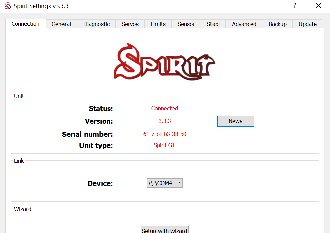Image resolution: width=330 pixels, height=233 pixels.
Task: Open the Diagnostic tab
Action: 96,24
